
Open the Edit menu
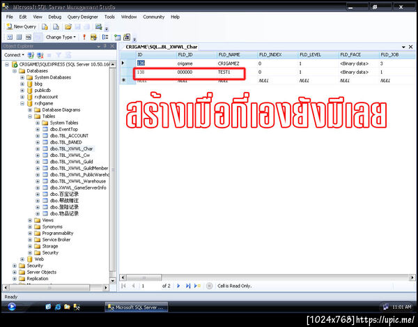point(23,17)
